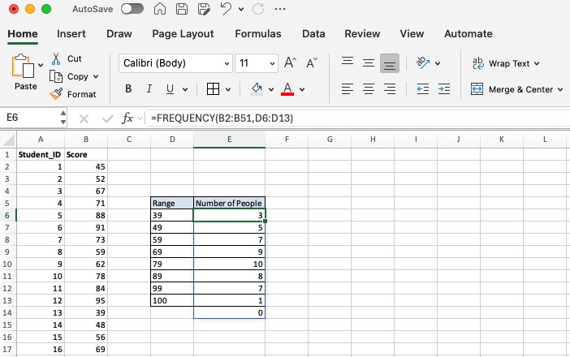
Task: Click the Home icon in title bar
Action: pyautogui.click(x=161, y=10)
